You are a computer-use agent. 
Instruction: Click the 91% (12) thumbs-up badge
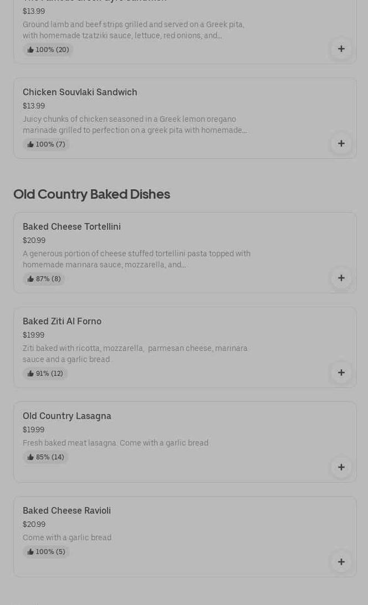pyautogui.click(x=45, y=374)
